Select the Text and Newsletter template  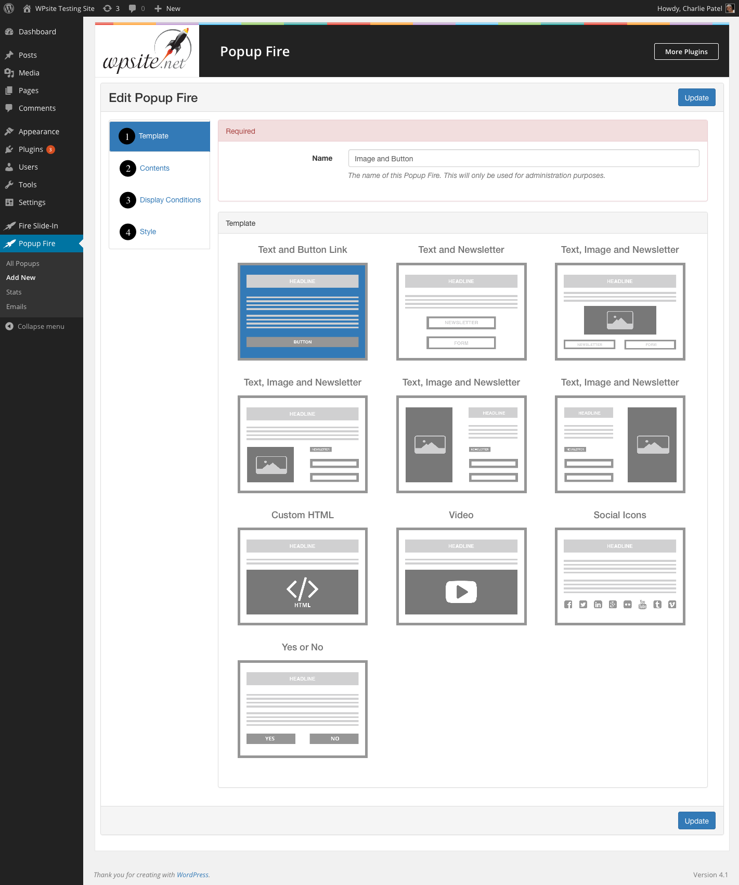461,312
